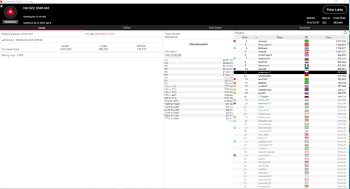Switch to the Home tab
Screen dimensions: 350x189
[x=41, y=28]
